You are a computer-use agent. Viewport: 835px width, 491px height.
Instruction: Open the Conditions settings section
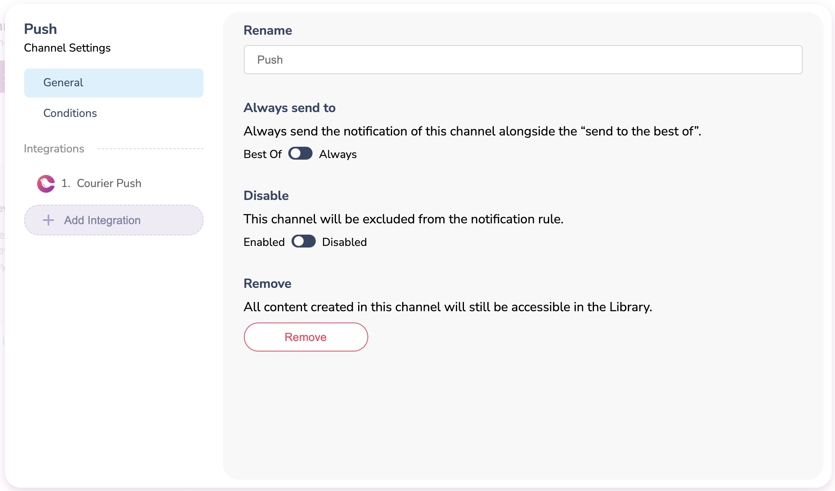(x=70, y=113)
